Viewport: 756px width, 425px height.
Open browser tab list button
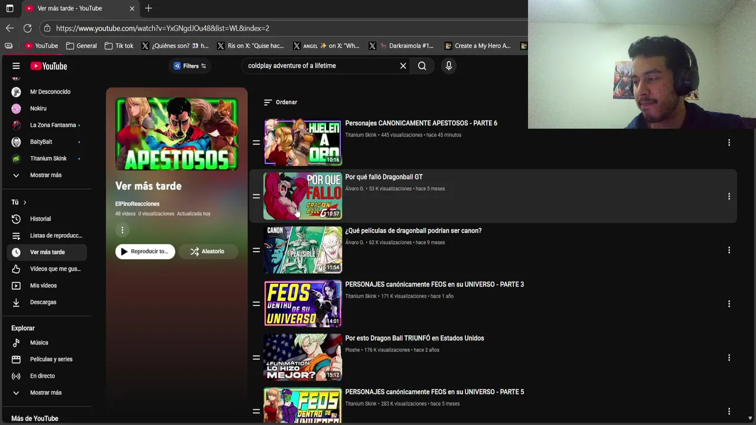pyautogui.click(x=9, y=8)
